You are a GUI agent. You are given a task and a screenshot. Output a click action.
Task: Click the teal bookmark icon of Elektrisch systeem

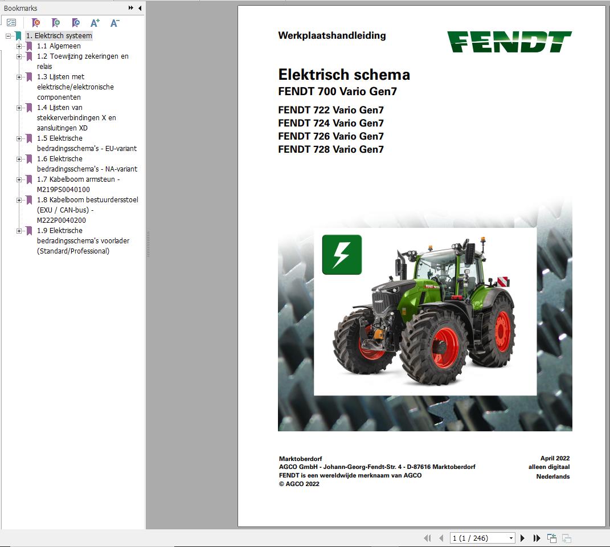pyautogui.click(x=18, y=36)
